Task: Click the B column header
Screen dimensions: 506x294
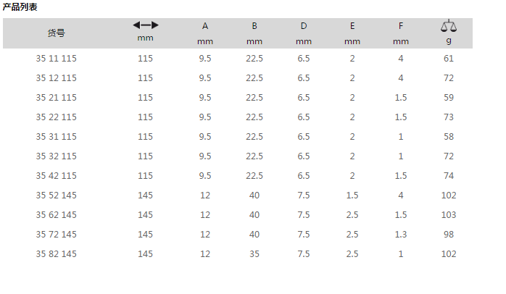Action: 254,26
